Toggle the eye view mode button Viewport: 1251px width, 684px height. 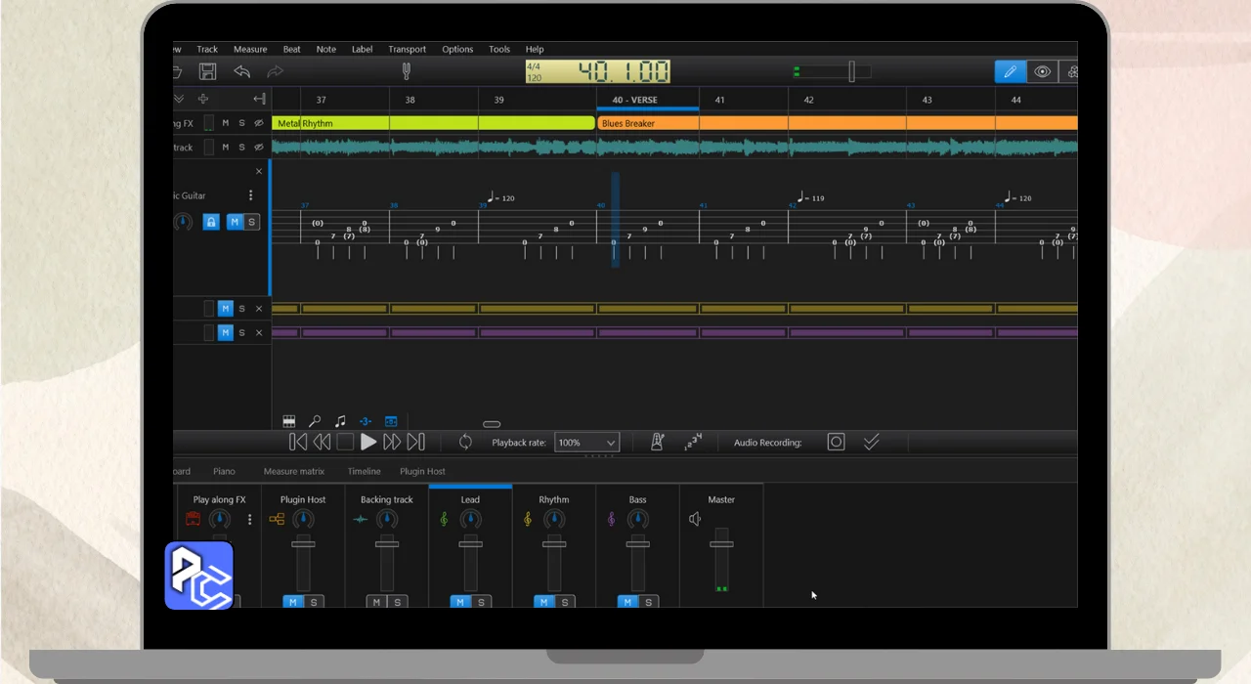tap(1042, 71)
